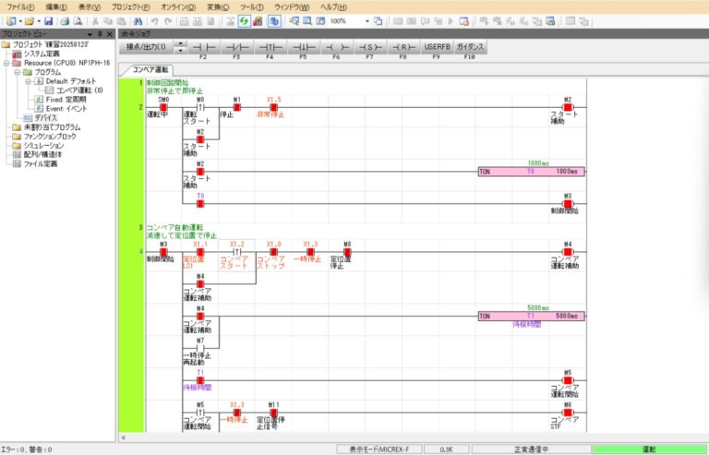Insert a reset coil (F8)
The height and width of the screenshot is (455, 709).
(403, 46)
